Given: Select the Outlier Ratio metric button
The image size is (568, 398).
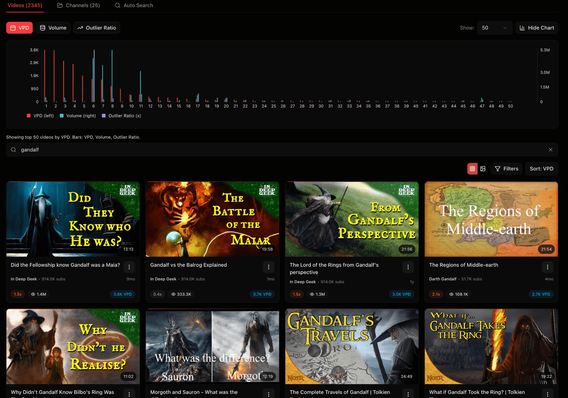Looking at the screenshot, I should (96, 27).
